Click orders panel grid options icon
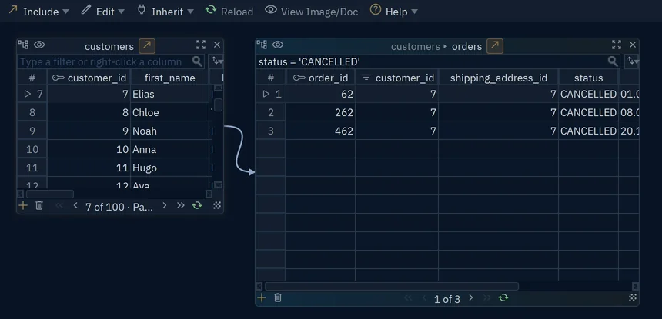Viewport: 662px width, 319px height. [633, 298]
